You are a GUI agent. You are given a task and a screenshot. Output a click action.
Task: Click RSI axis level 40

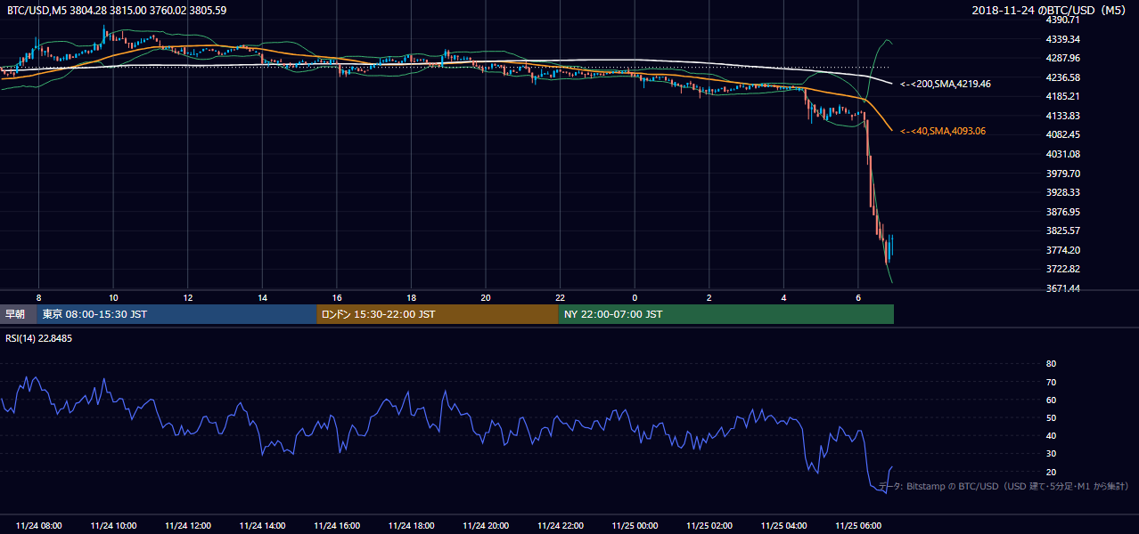pyautogui.click(x=1051, y=436)
